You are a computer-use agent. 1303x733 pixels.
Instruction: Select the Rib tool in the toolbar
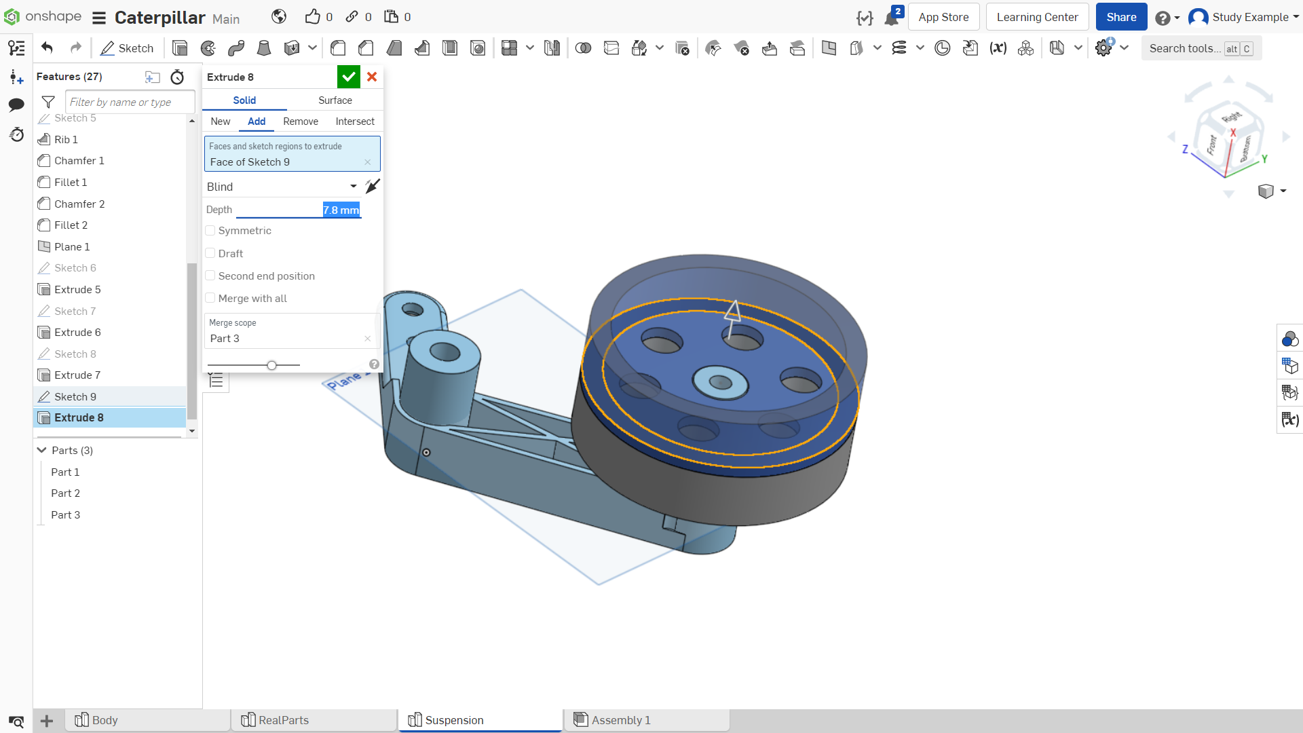point(422,48)
